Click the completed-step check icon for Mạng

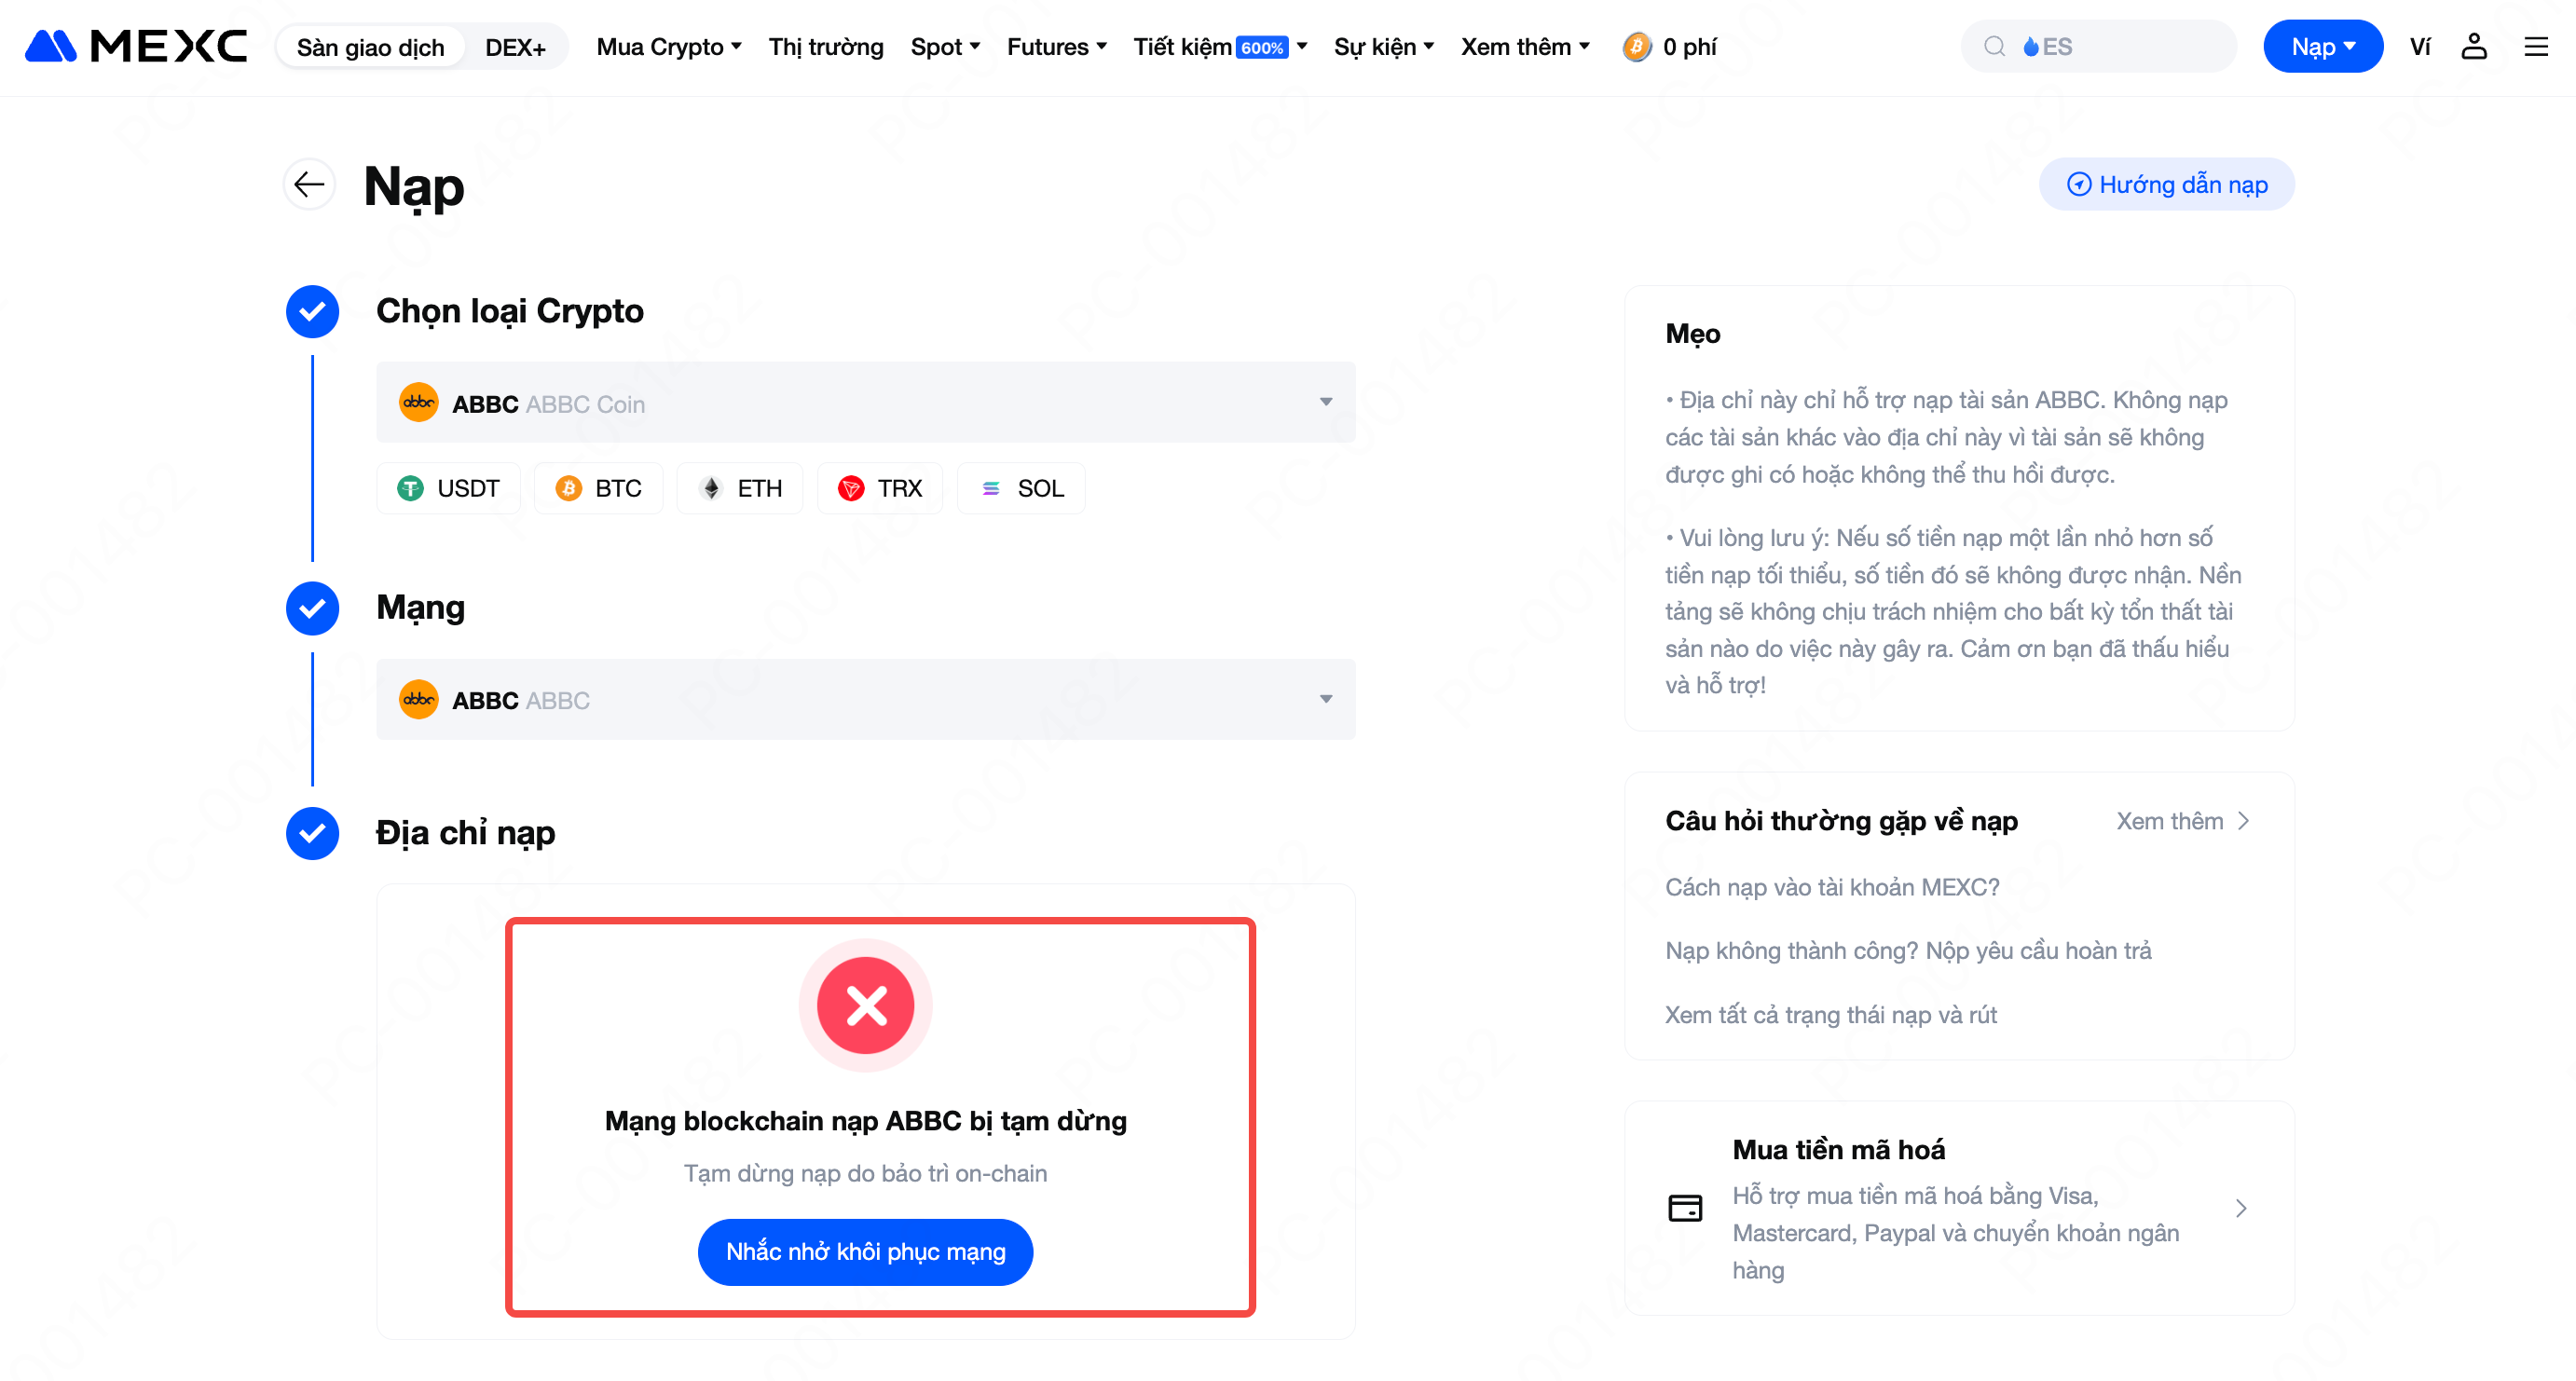click(312, 608)
